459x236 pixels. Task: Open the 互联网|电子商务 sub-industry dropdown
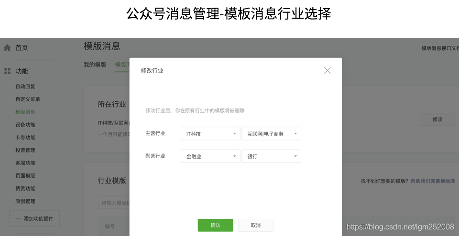pos(272,134)
